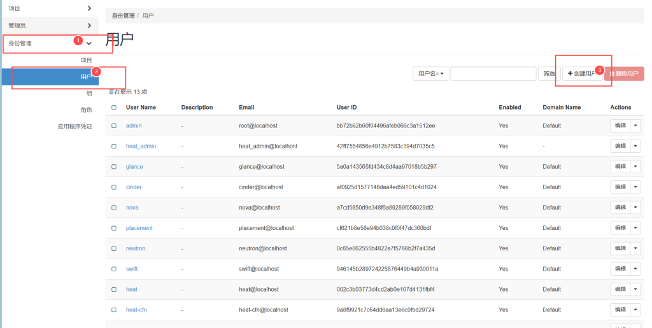652x328 pixels.
Task: Open the heat_admin user link
Action: [x=141, y=146]
